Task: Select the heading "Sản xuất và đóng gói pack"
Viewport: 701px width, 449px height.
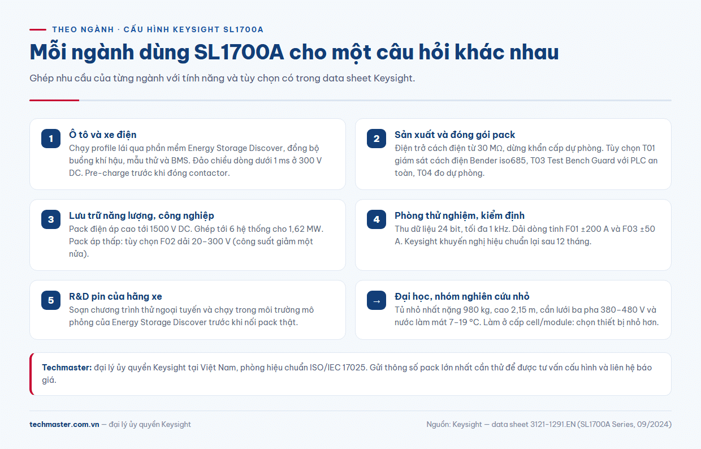Action: (455, 135)
